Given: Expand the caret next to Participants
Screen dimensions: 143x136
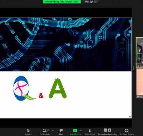Looking at the screenshot, I should [53, 131].
